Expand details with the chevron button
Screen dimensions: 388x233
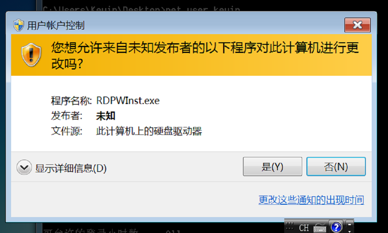24,167
